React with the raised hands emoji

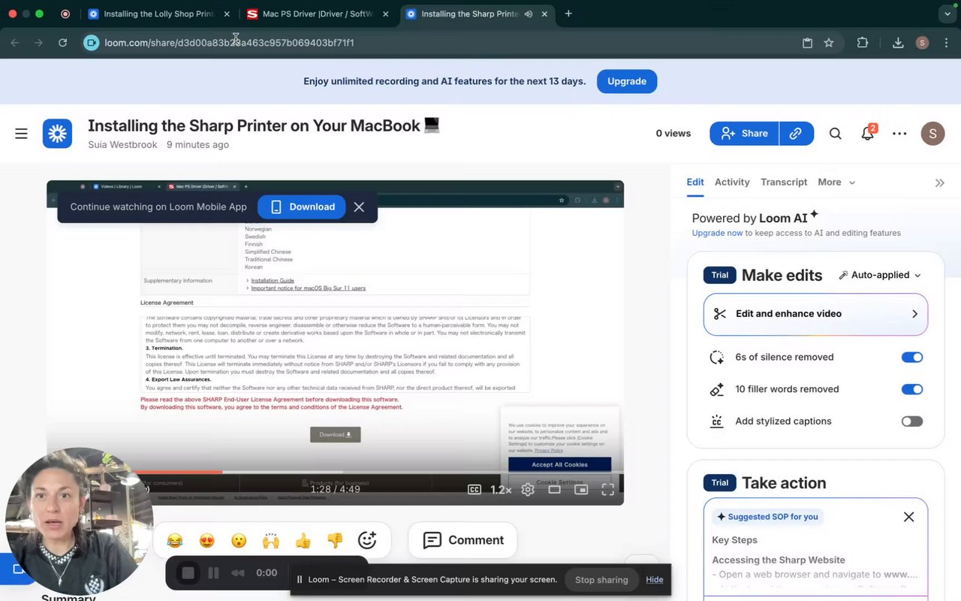(x=271, y=540)
